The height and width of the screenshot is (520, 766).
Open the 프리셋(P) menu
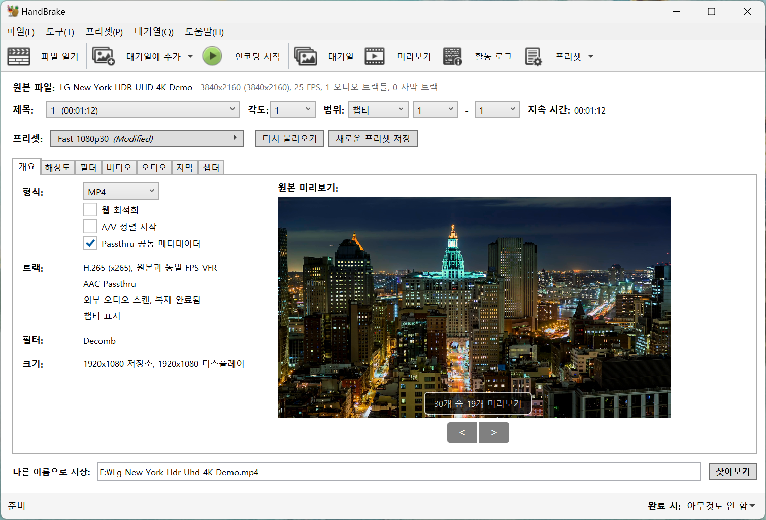(104, 32)
